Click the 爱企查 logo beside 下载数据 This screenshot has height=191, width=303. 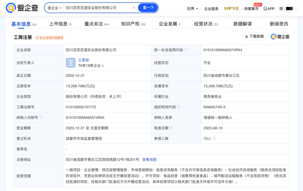(280, 37)
